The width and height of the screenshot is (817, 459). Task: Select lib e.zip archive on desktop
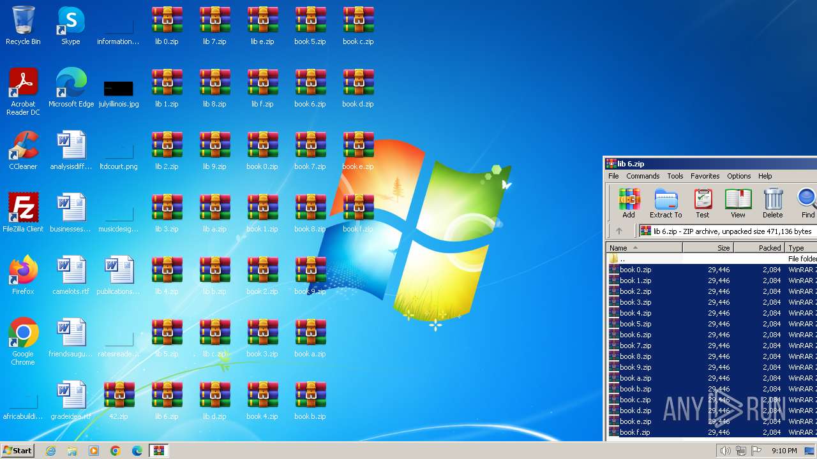(262, 26)
